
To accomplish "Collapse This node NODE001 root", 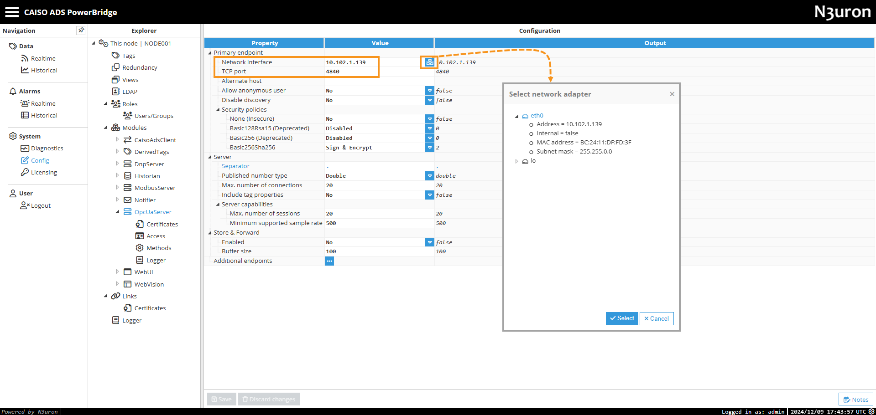I will (x=94, y=43).
